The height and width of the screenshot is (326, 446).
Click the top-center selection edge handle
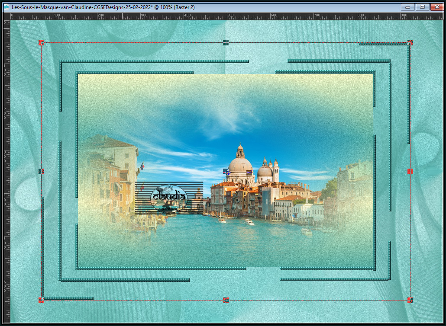pos(226,43)
